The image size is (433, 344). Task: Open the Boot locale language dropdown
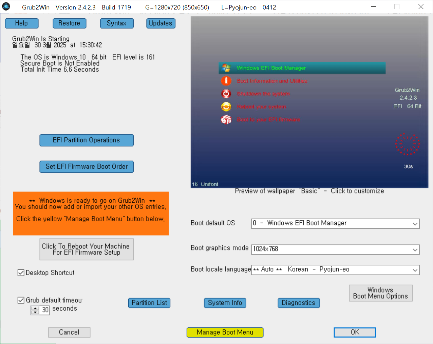(335, 270)
